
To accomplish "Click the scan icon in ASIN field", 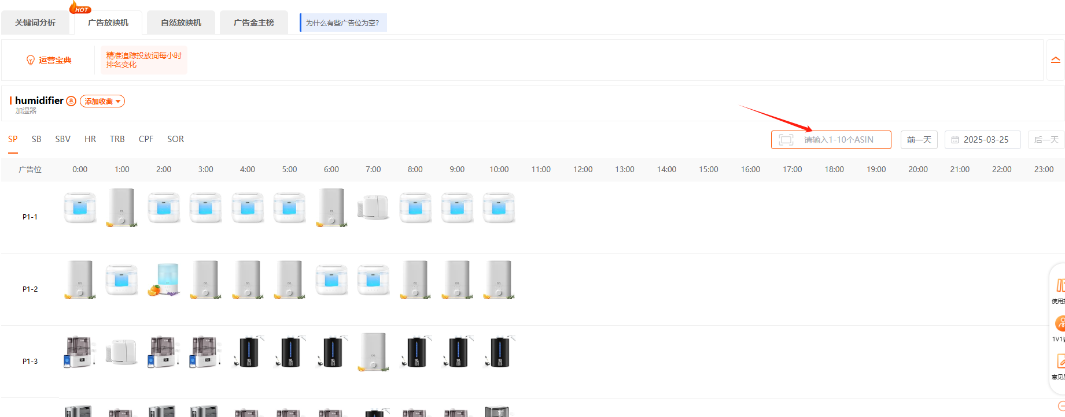I will tap(786, 140).
